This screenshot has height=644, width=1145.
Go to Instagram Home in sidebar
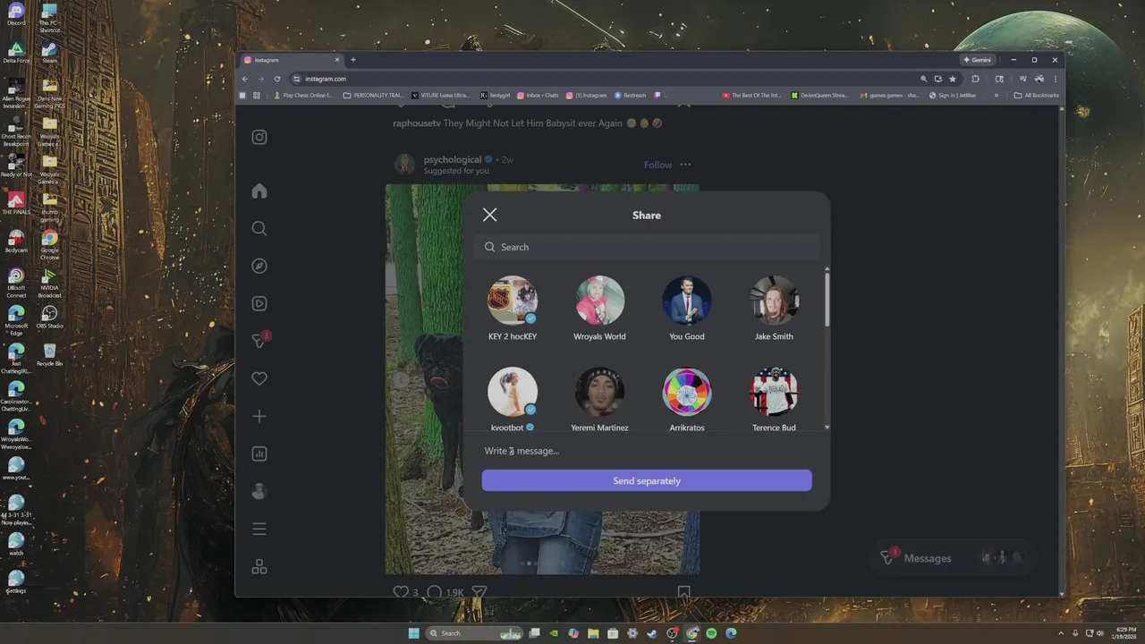(x=259, y=191)
